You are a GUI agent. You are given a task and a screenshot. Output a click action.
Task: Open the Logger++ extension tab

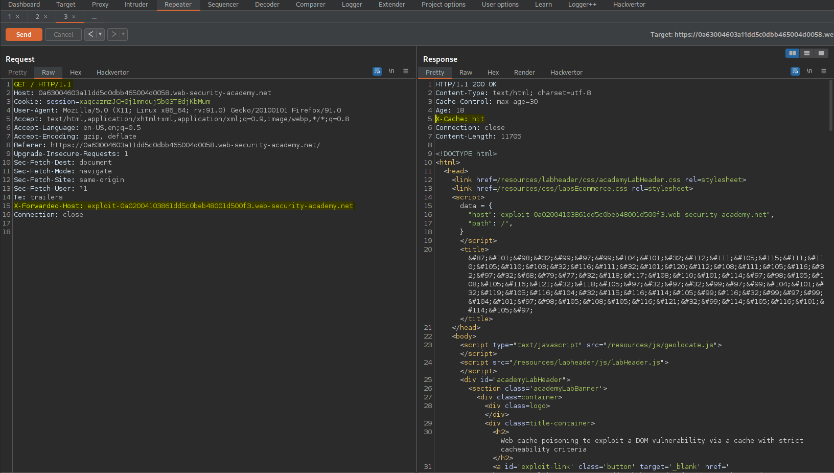[x=583, y=5]
